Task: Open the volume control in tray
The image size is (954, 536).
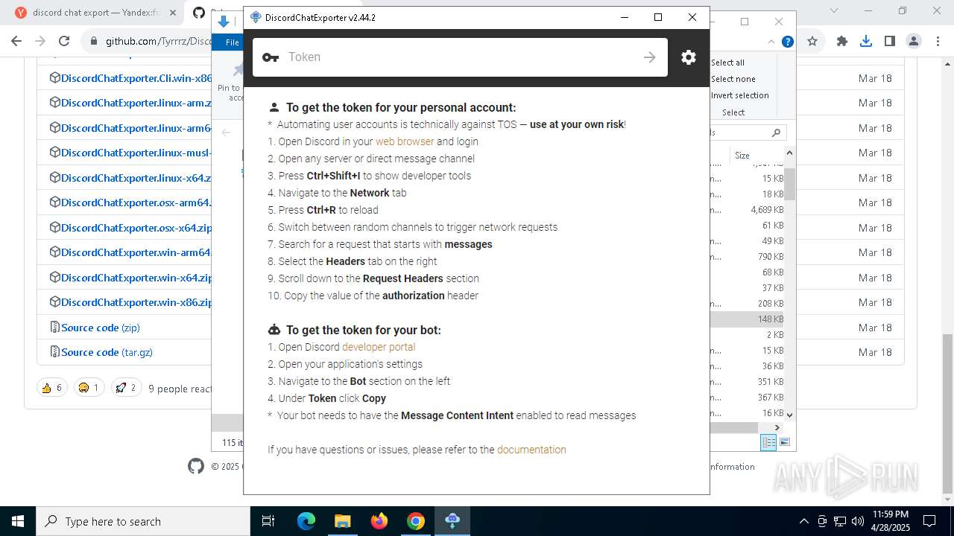Action: [x=859, y=521]
